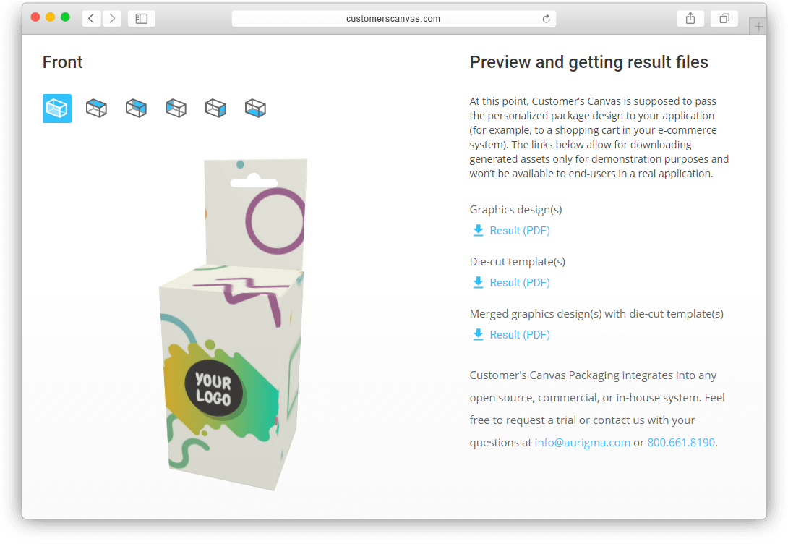Open the Safari share menu

click(x=690, y=19)
